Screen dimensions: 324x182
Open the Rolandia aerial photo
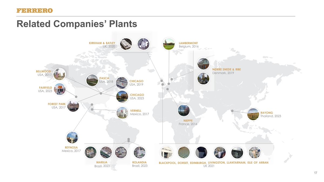tap(140, 153)
